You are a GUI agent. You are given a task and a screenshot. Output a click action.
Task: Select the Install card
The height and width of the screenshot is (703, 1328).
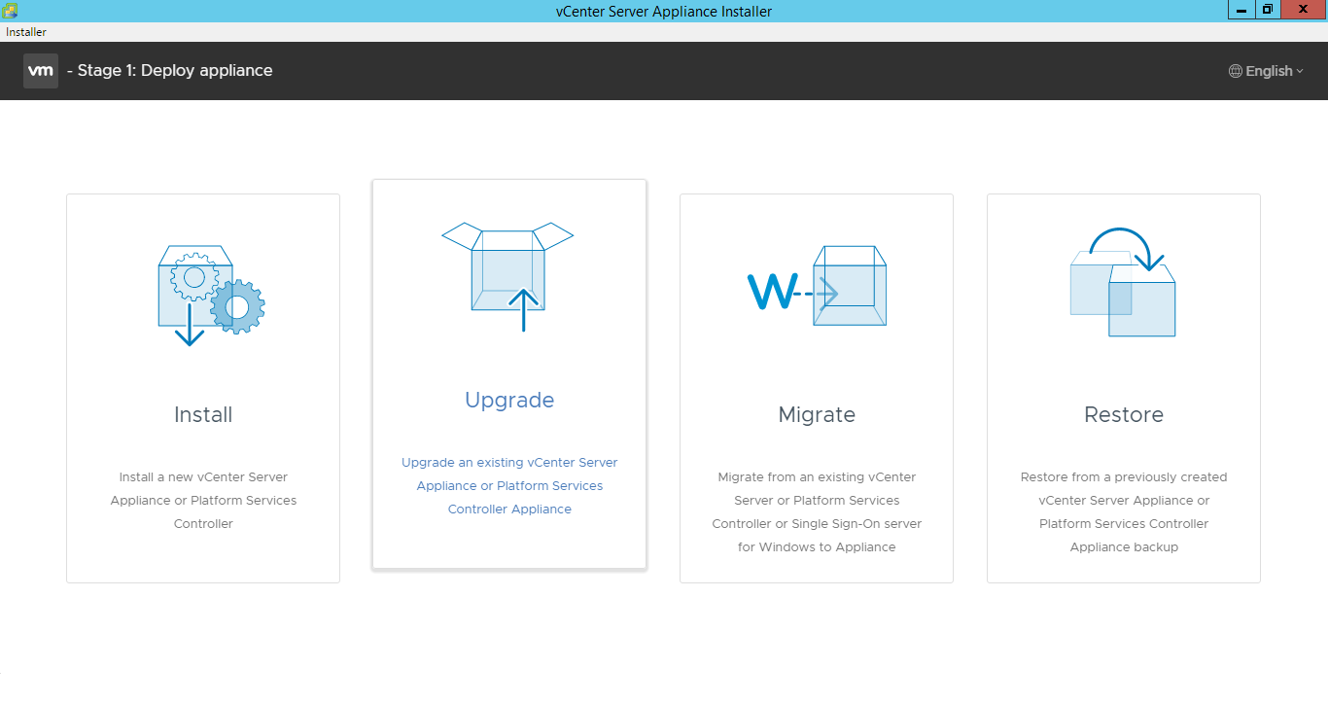(x=202, y=388)
